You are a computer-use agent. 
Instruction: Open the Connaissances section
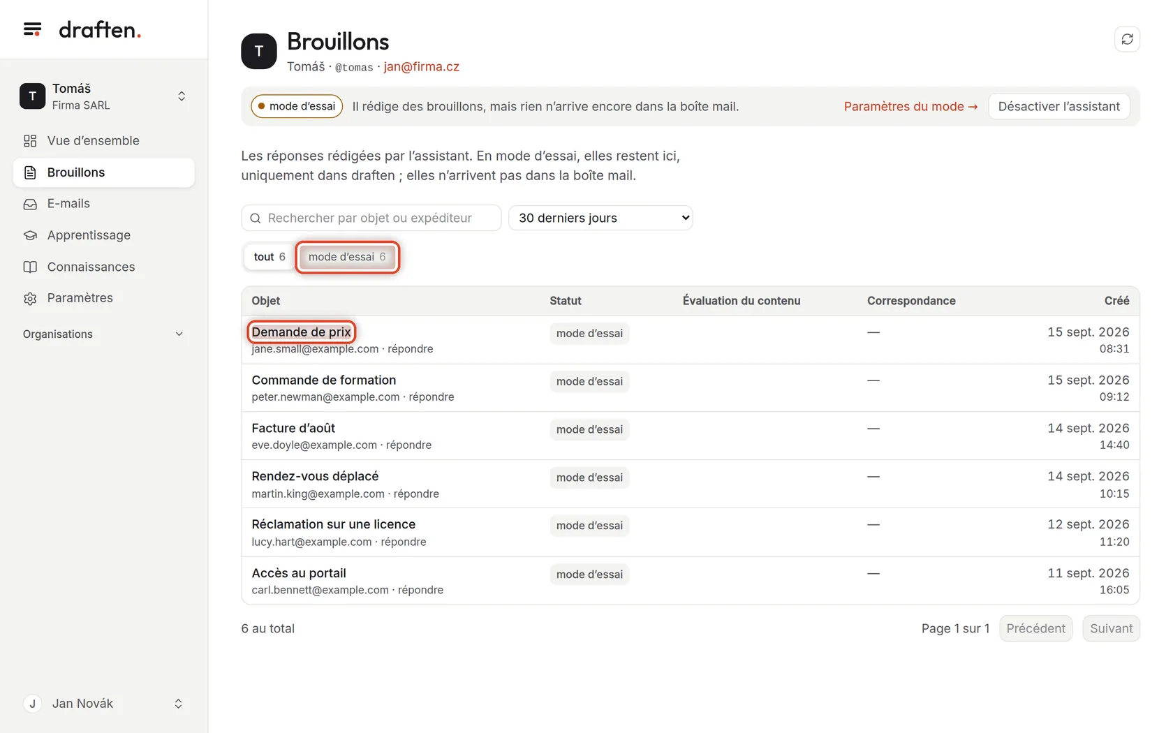(103, 267)
